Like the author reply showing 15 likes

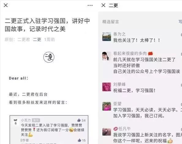(82, 140)
